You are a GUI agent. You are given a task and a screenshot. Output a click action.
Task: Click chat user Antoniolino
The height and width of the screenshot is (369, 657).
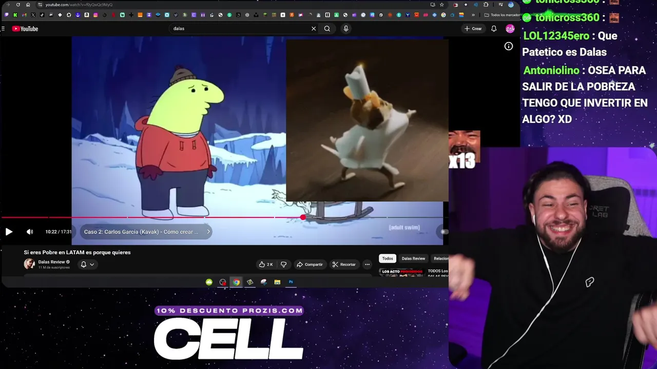tap(551, 70)
